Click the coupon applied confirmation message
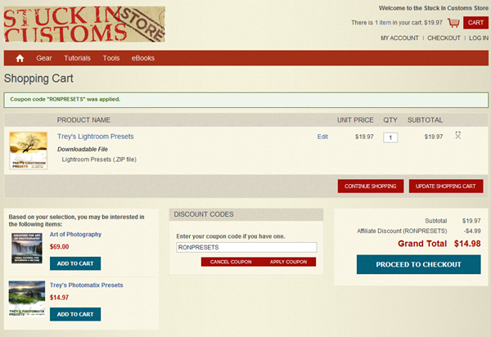This screenshot has height=337, width=491. tap(245, 100)
